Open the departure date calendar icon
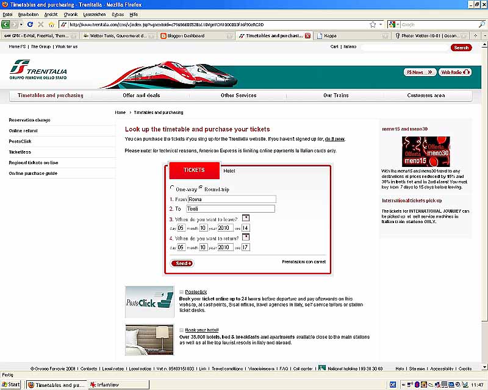 246,218
